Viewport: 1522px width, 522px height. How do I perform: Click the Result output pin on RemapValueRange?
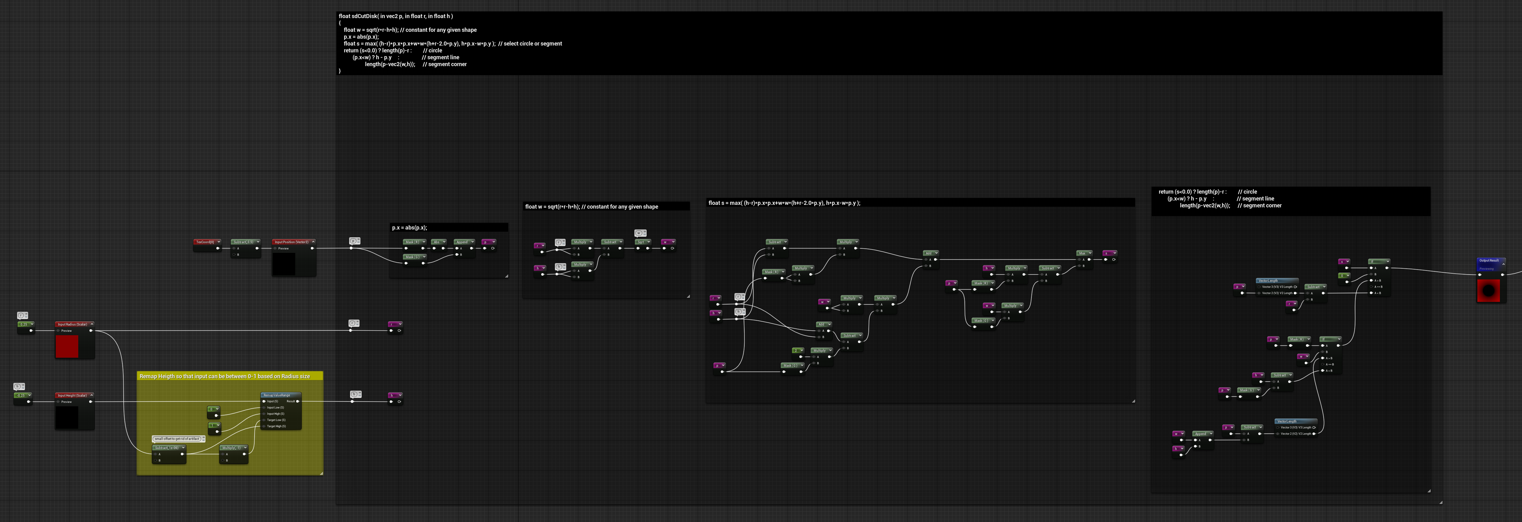click(x=298, y=401)
